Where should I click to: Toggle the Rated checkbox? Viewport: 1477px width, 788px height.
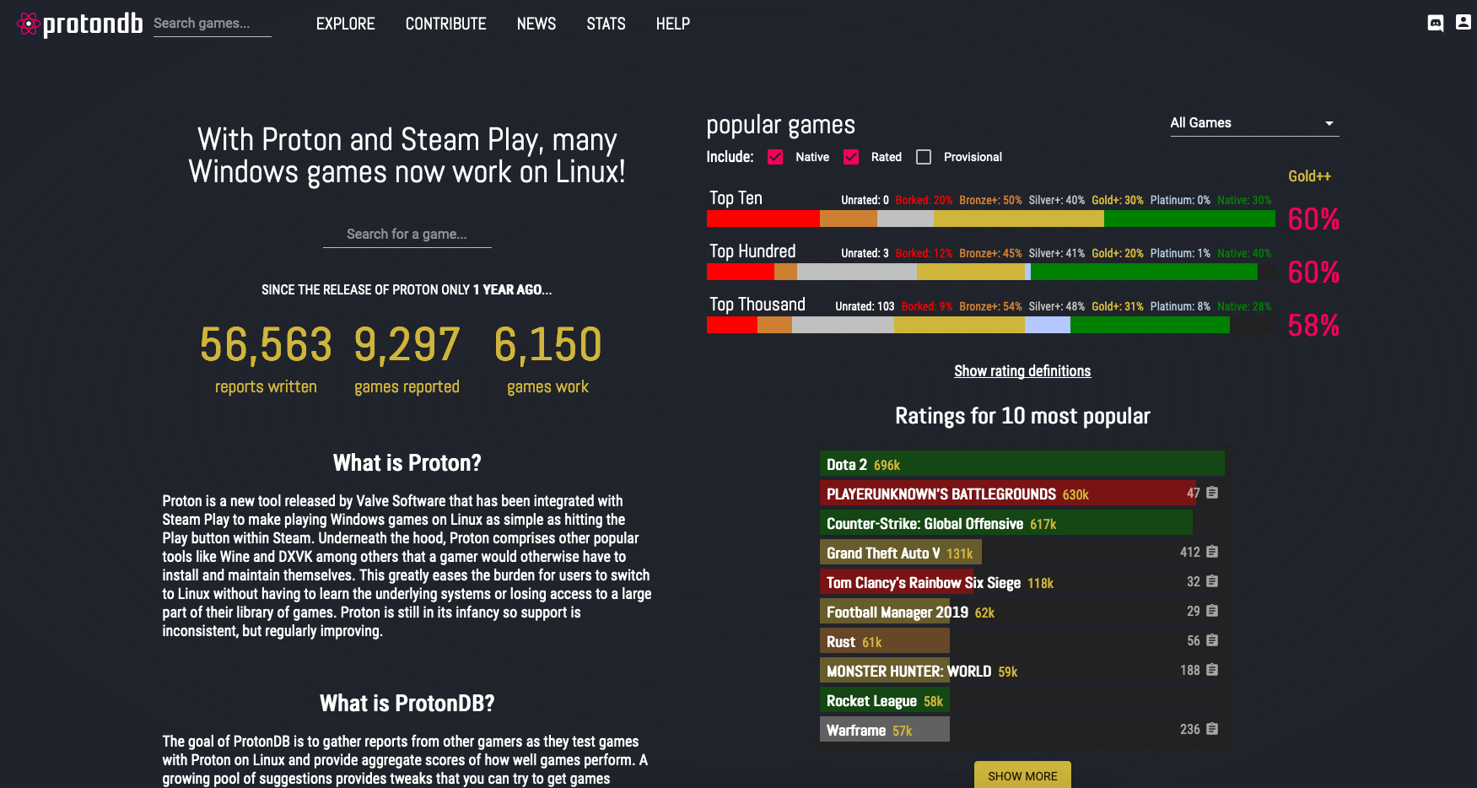[x=851, y=157]
